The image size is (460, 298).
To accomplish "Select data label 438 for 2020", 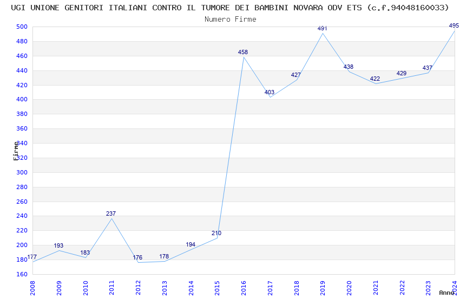I will click(x=349, y=67).
